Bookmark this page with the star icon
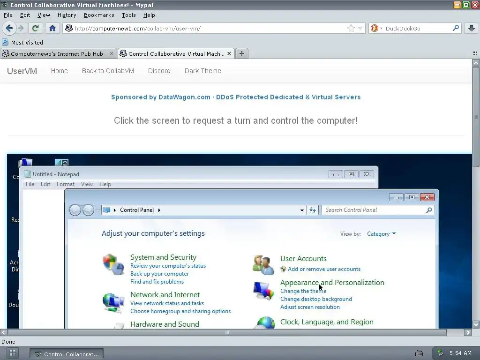 351,29
